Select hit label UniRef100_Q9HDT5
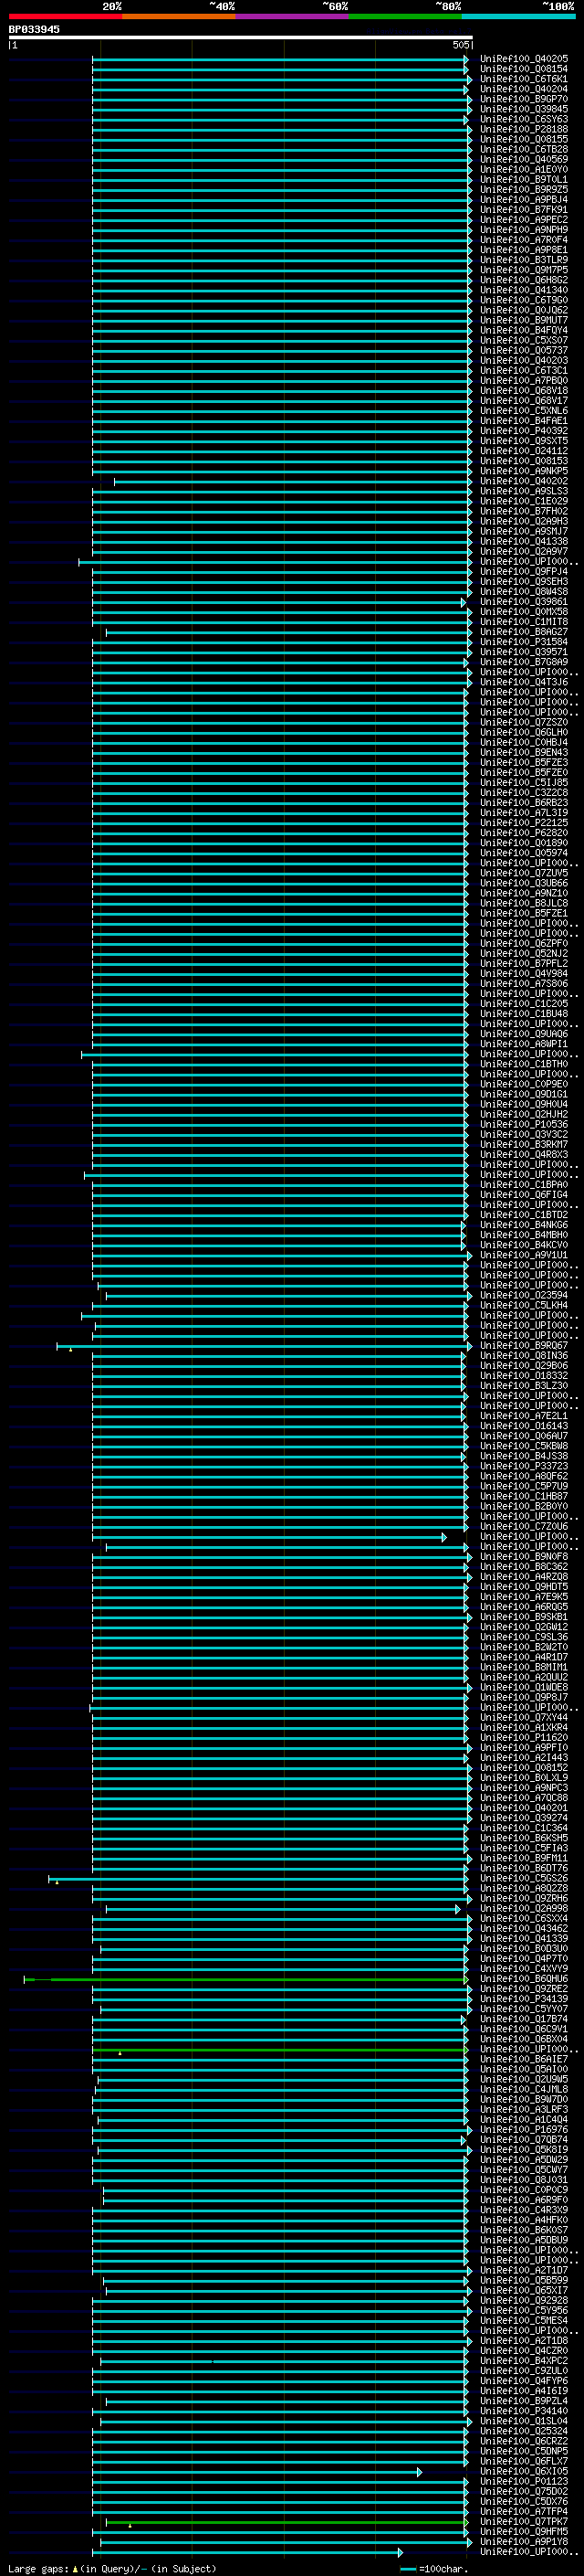Screen dimensions: 584x2576 (x=524, y=1586)
